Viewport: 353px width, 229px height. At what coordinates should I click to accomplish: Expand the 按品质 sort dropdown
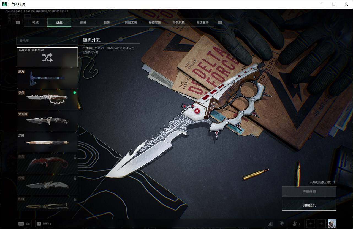click(47, 41)
